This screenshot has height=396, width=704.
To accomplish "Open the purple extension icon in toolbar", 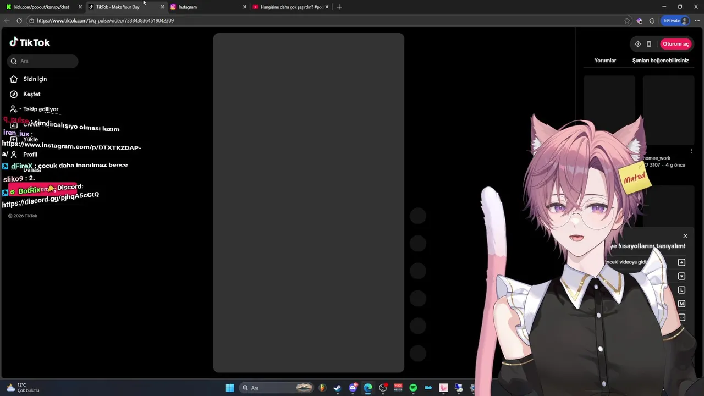I will (639, 20).
